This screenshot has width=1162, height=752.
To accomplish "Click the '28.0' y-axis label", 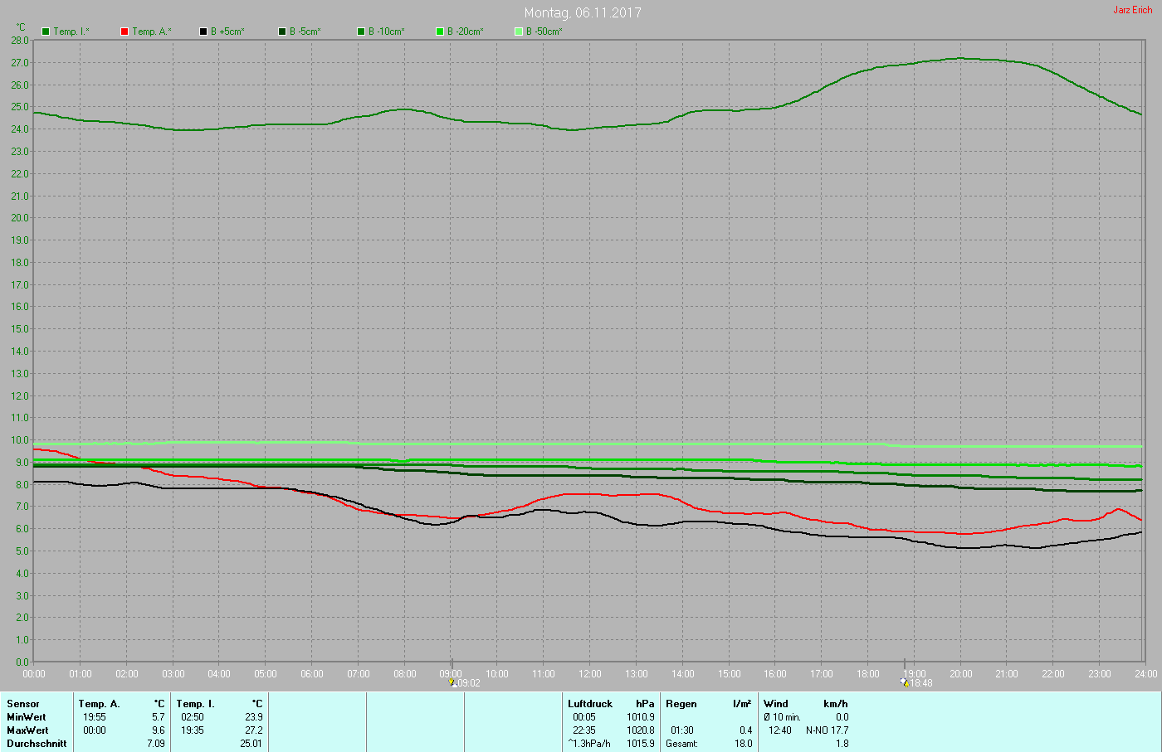I will tap(20, 40).
